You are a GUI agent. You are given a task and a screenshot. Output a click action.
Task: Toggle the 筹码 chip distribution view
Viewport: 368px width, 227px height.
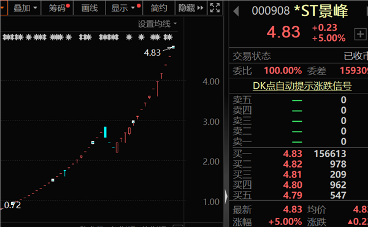tap(57, 8)
